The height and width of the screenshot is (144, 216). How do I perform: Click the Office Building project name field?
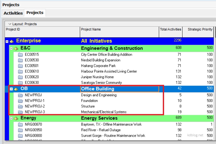click(x=119, y=89)
